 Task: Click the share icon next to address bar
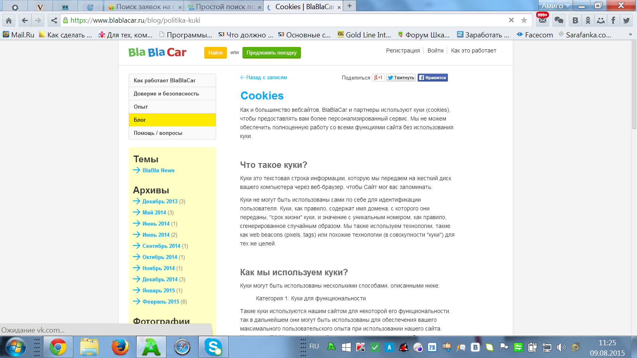[54, 20]
